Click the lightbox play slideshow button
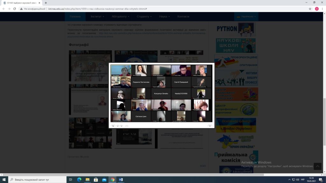This screenshot has height=183, width=326. point(113,126)
